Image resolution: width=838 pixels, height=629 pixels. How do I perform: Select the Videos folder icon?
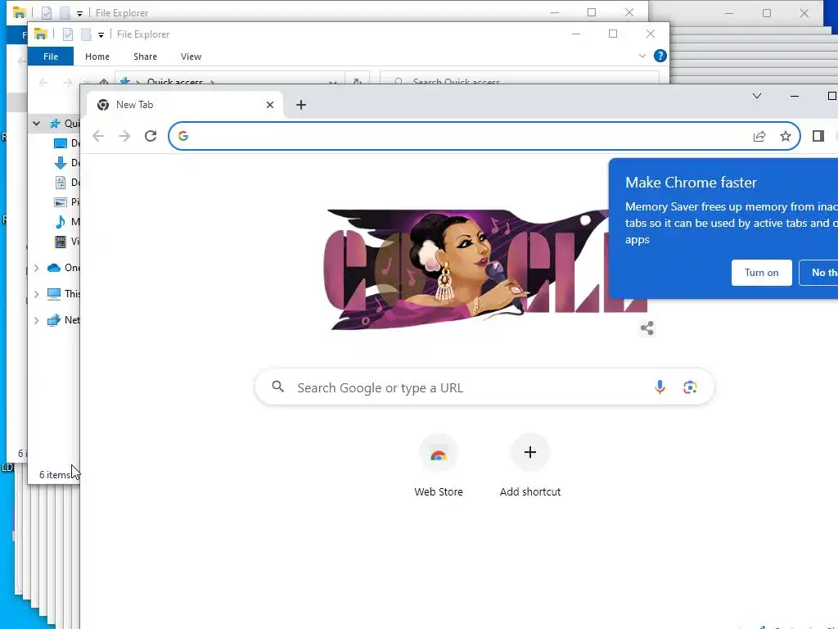[x=61, y=242]
